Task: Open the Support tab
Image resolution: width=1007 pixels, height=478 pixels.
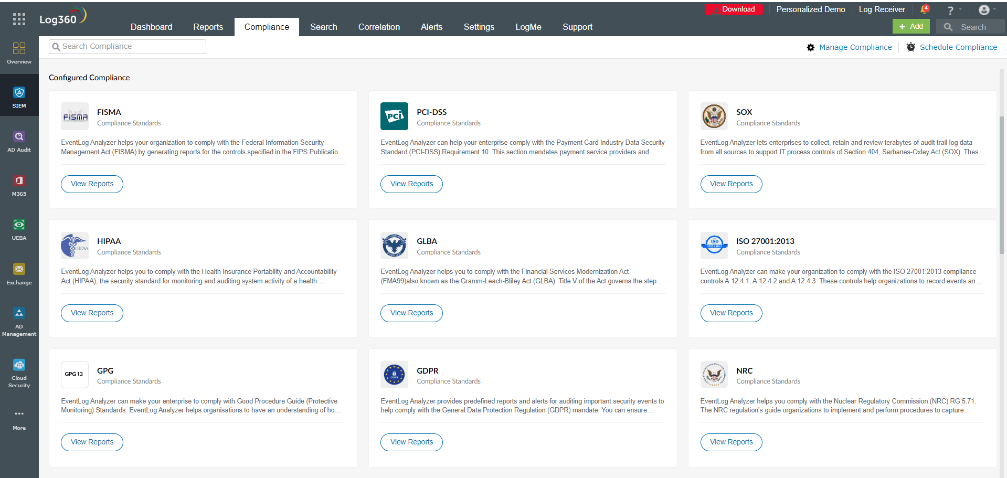Action: pos(577,27)
